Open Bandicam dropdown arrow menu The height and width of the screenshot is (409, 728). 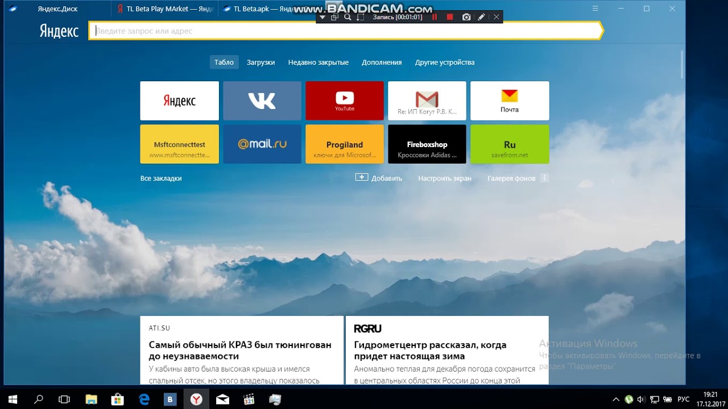tap(322, 17)
